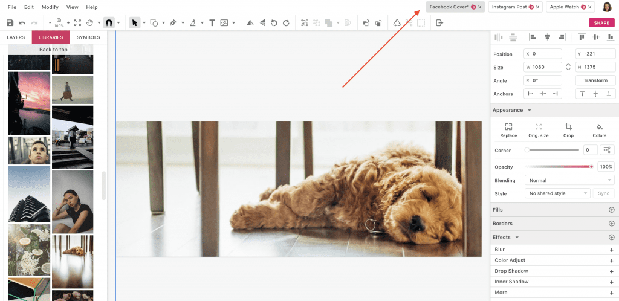Click the Opacity slider
The image size is (619, 301).
coord(559,167)
